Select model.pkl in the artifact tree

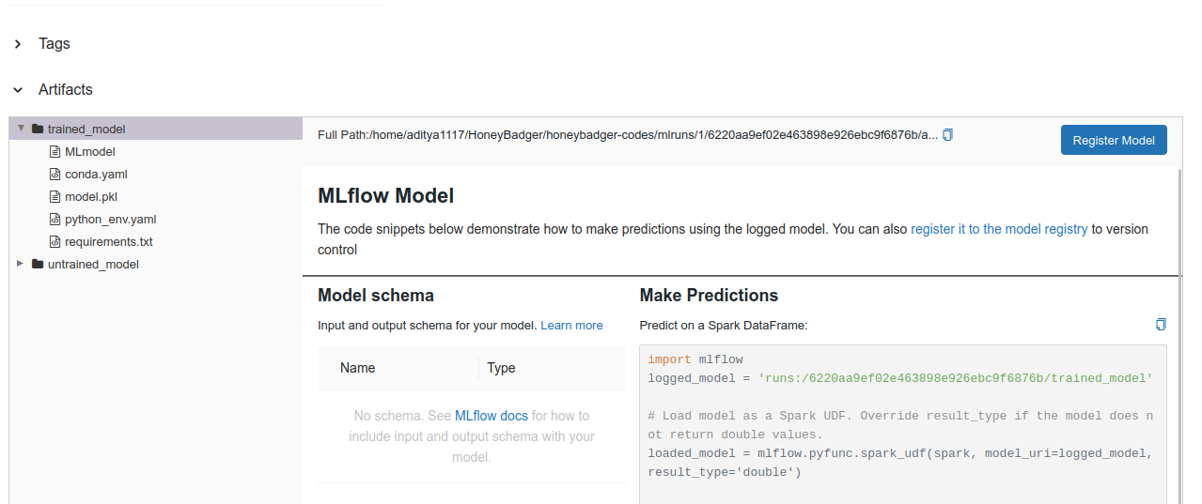(x=91, y=196)
